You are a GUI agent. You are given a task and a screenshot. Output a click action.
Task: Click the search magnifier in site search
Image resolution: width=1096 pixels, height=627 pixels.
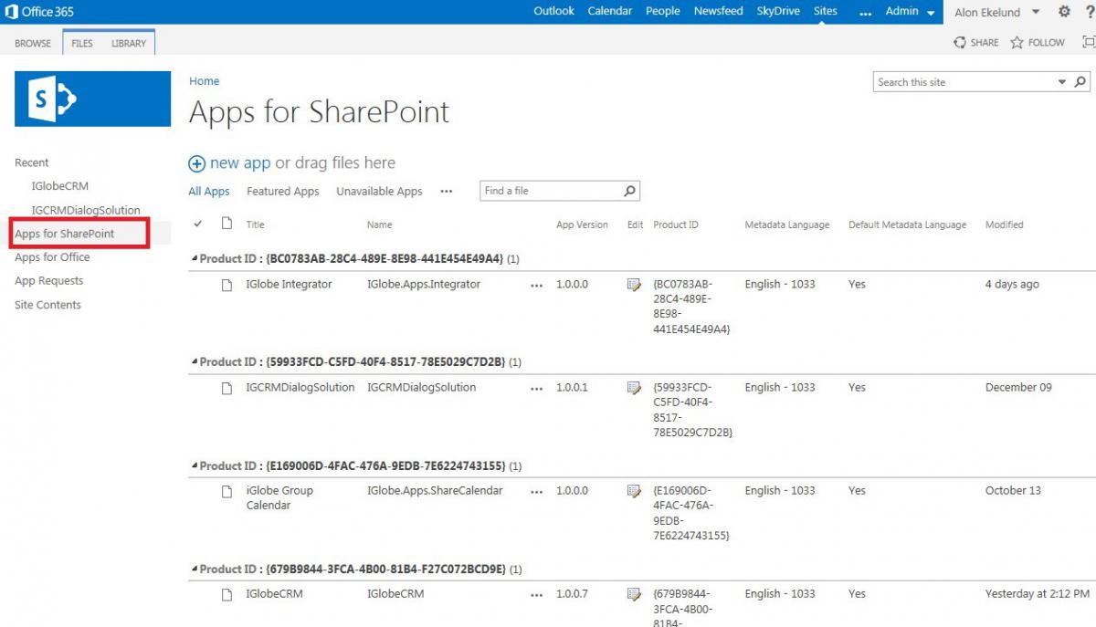tap(1080, 82)
